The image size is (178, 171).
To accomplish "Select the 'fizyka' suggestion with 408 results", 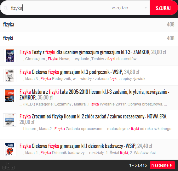I will tap(89, 25).
